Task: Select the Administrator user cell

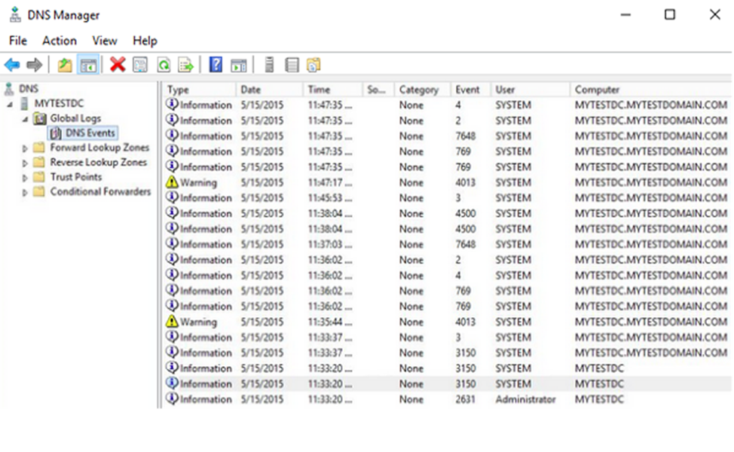Action: coord(525,399)
